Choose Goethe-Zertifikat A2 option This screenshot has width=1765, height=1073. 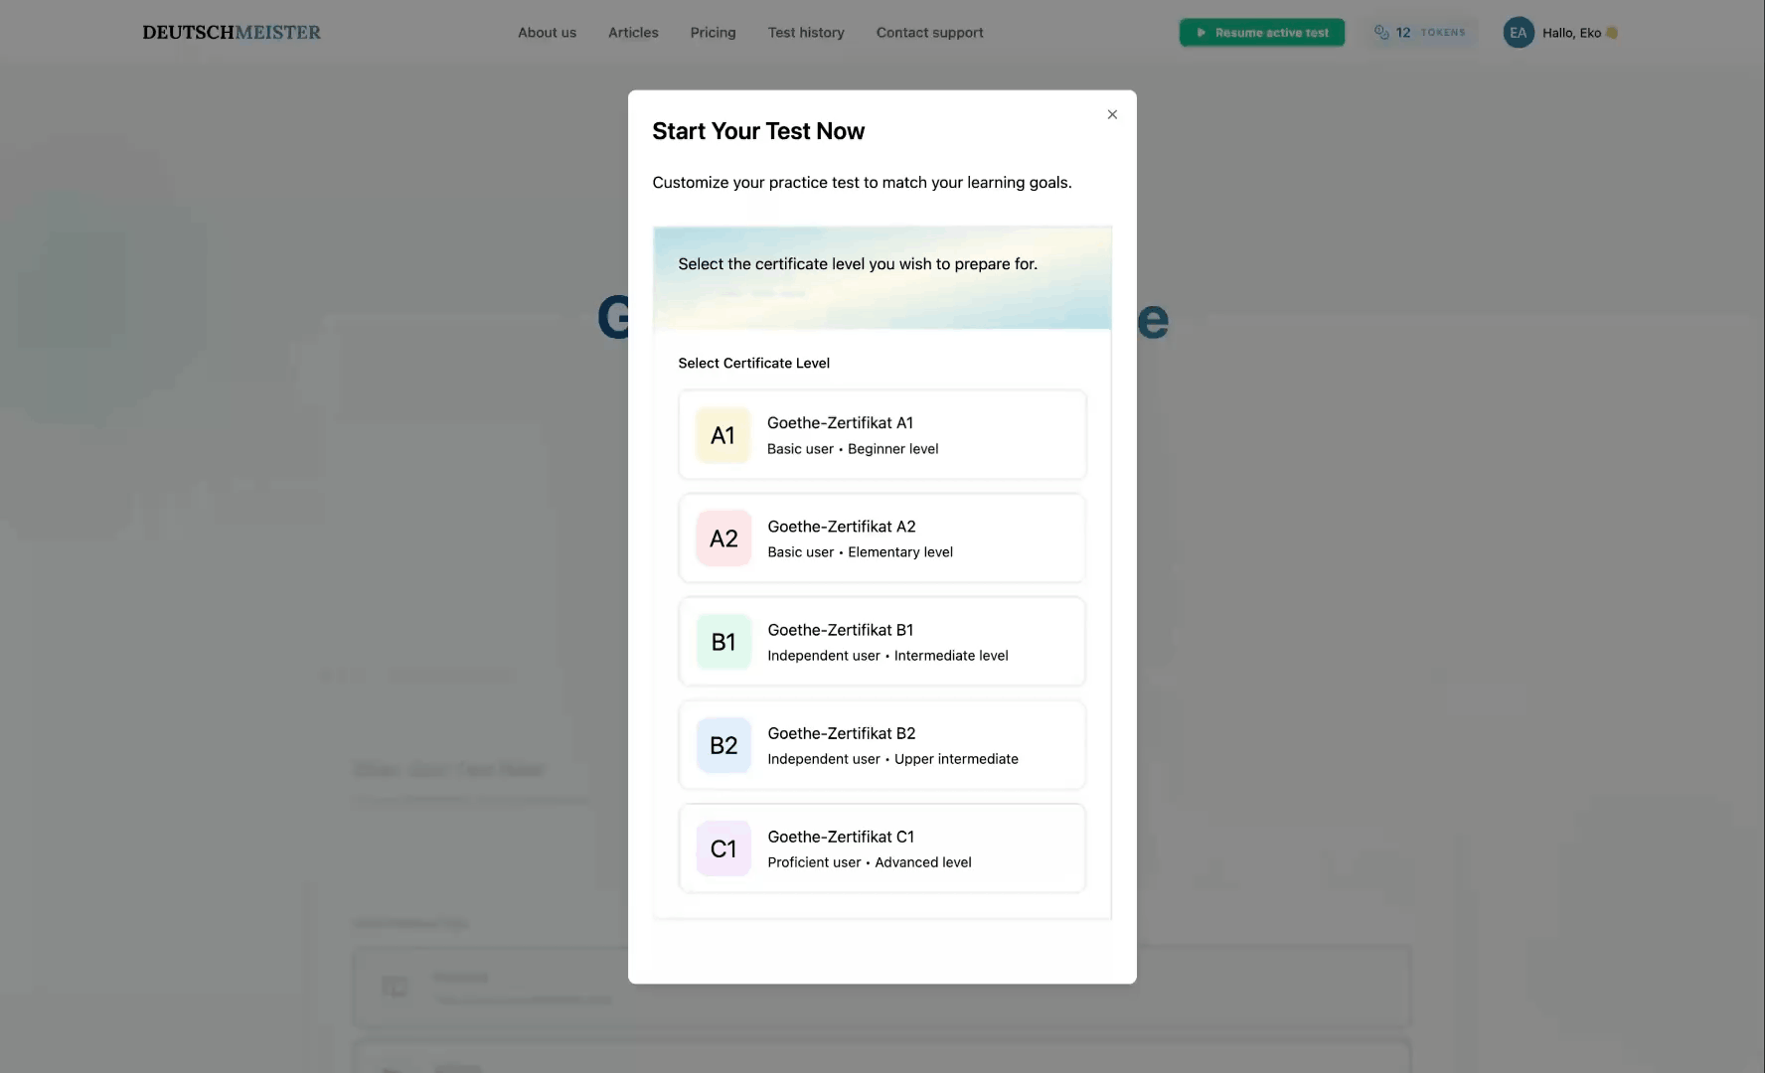[882, 538]
